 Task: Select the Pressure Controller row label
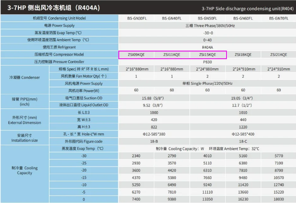59,62
